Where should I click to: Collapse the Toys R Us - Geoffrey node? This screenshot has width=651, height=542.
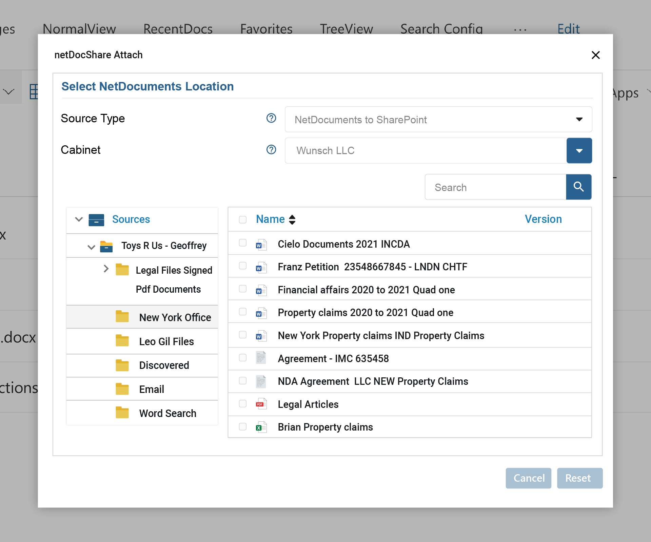(91, 247)
